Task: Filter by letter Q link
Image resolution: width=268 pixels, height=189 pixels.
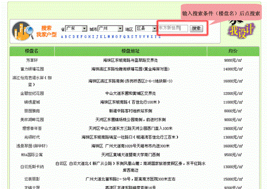Action: coord(125,37)
